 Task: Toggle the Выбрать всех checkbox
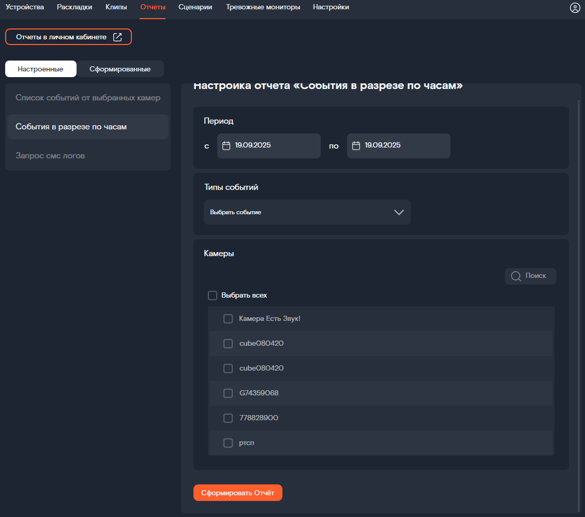(212, 296)
